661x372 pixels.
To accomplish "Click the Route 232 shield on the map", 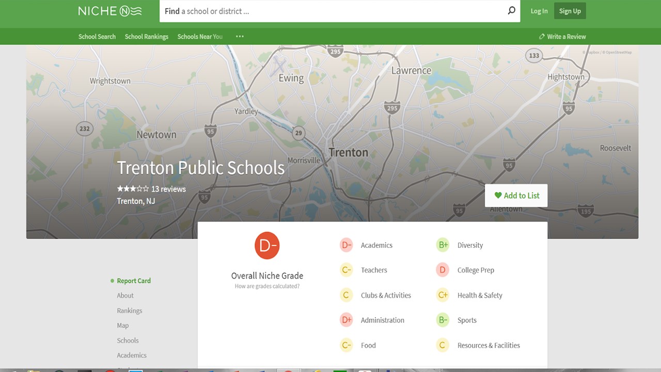I will pyautogui.click(x=85, y=129).
